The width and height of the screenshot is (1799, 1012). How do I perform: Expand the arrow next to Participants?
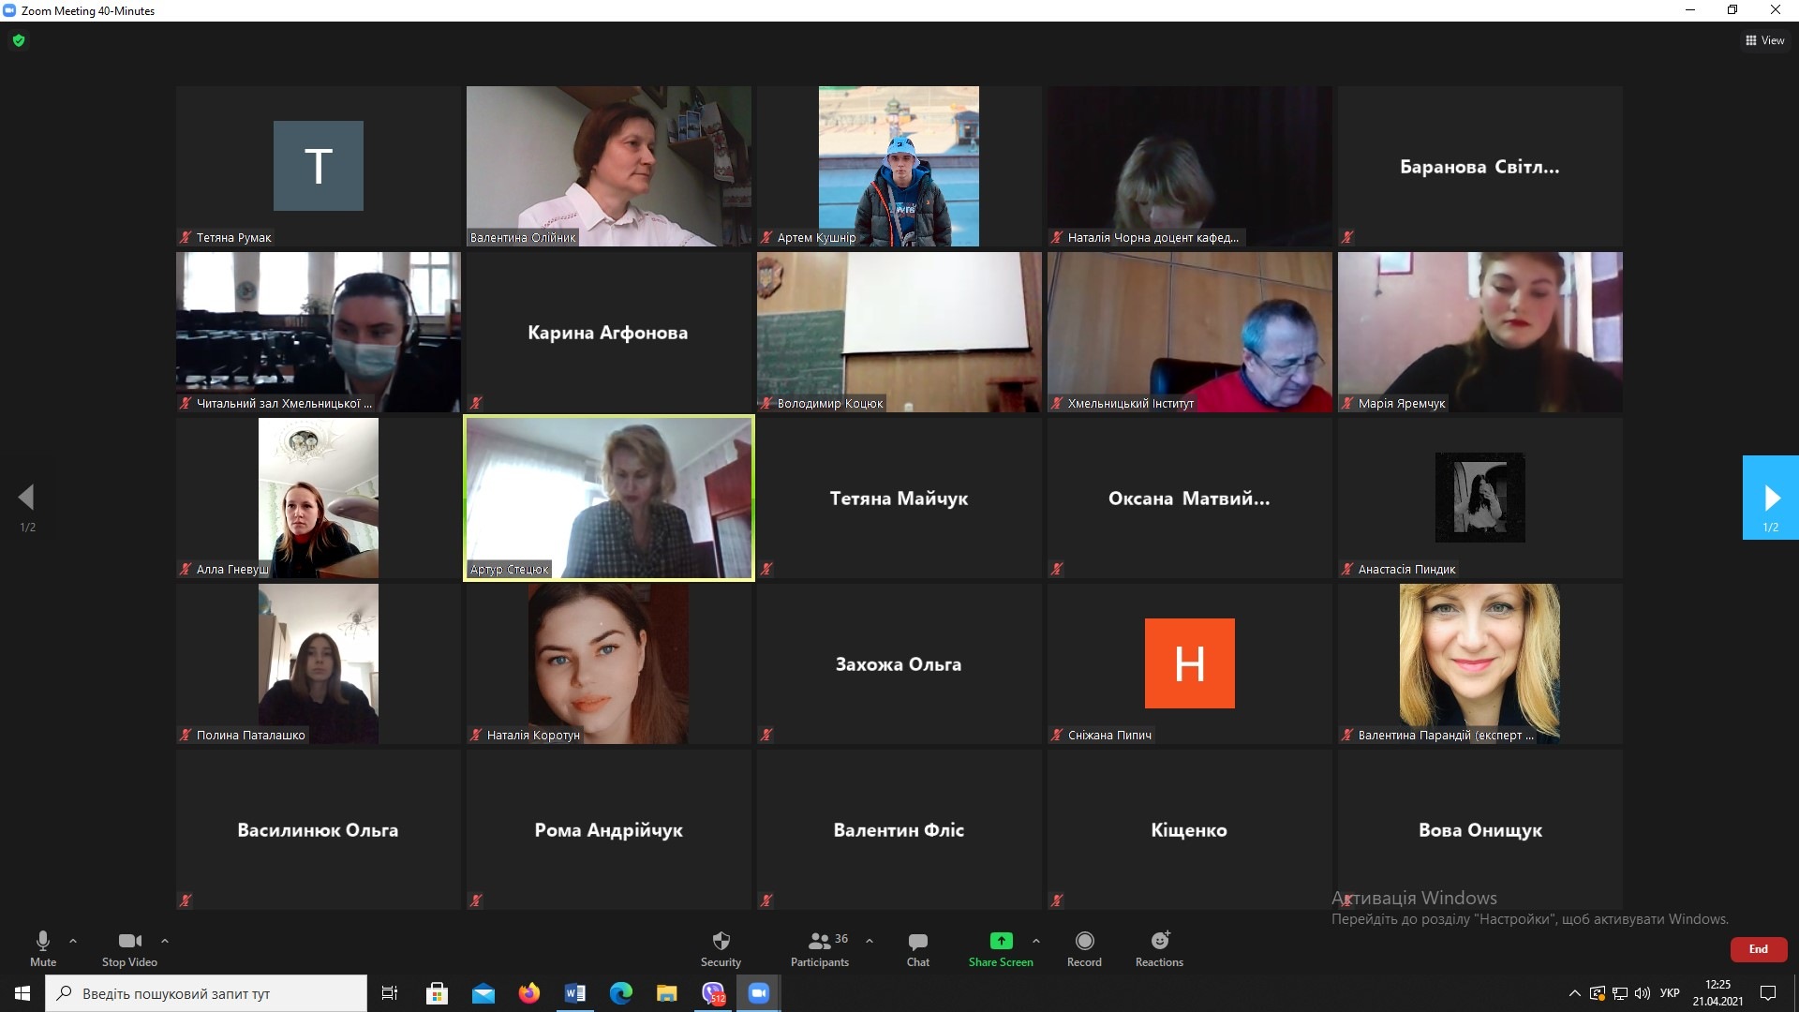pos(870,941)
